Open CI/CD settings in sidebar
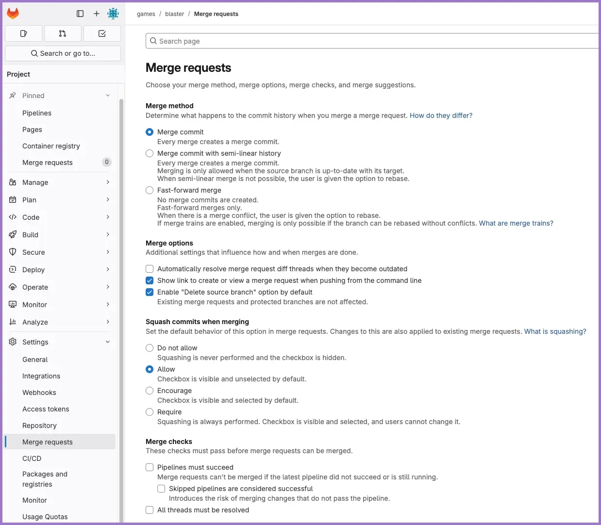Image resolution: width=601 pixels, height=525 pixels. (x=32, y=459)
